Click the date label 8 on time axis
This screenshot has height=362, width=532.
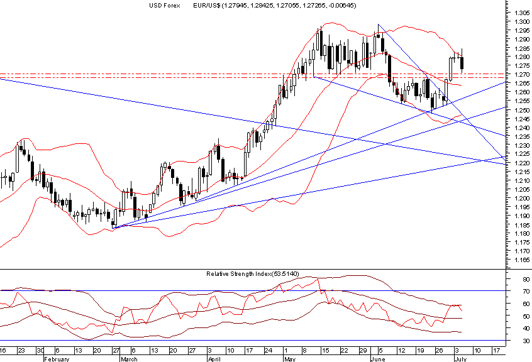pyautogui.click(x=304, y=351)
